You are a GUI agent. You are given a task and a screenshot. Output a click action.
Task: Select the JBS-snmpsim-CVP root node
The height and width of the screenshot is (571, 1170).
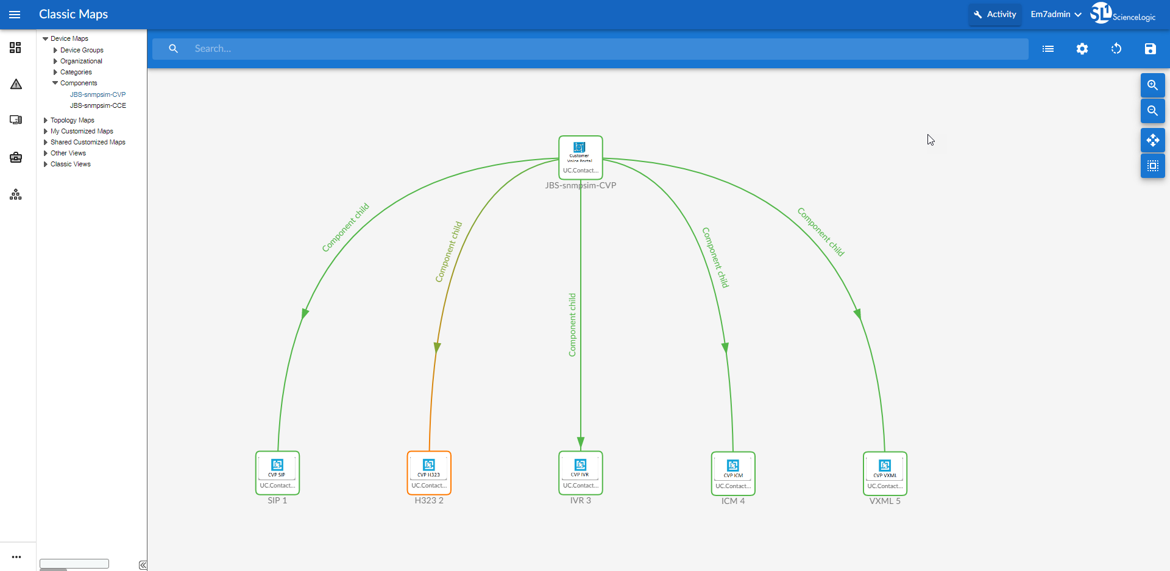581,157
